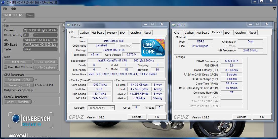278x139 pixels.
Task: Open the Processor #1 selection dropdown
Action: click(x=112, y=108)
